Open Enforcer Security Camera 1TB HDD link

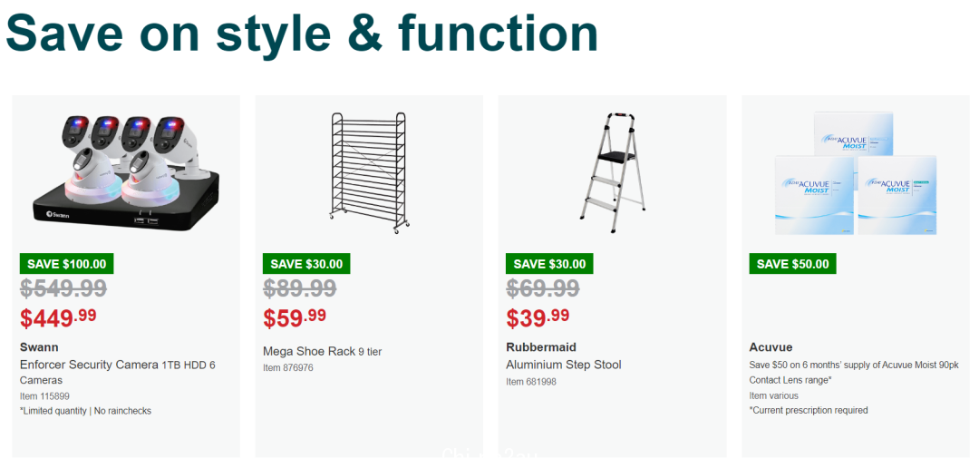118,373
